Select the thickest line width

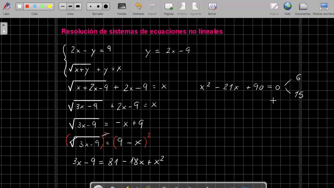tap(78, 6)
